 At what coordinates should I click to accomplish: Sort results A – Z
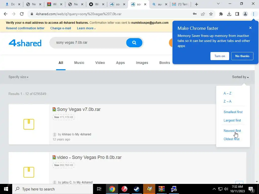[227, 93]
